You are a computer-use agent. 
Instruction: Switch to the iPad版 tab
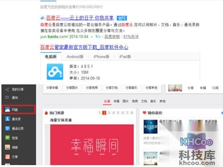click(x=125, y=57)
